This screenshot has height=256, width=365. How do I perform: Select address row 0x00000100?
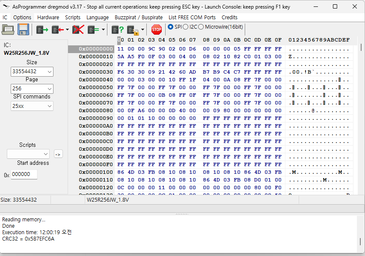point(96,172)
